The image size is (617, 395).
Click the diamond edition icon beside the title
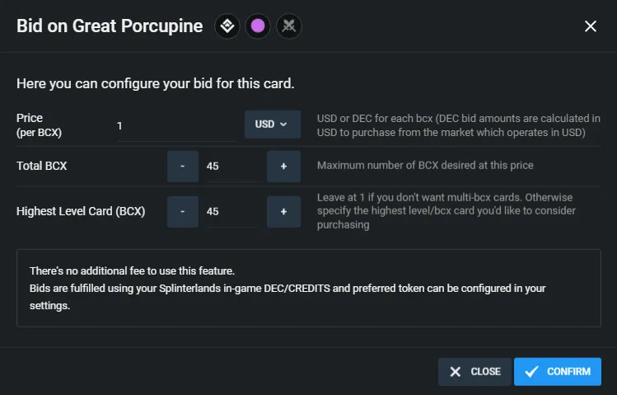click(227, 26)
